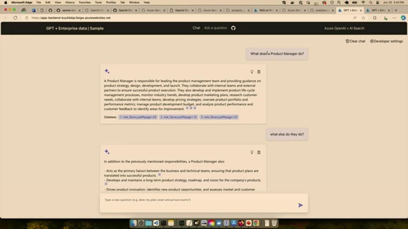Open the Profiles menu
Viewport: 408px width, 229px height.
pos(111,2)
